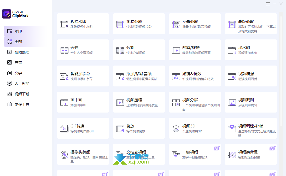Click the GiliSoft ClipMark logo icon
Image resolution: width=286 pixels, height=176 pixels.
[6, 14]
